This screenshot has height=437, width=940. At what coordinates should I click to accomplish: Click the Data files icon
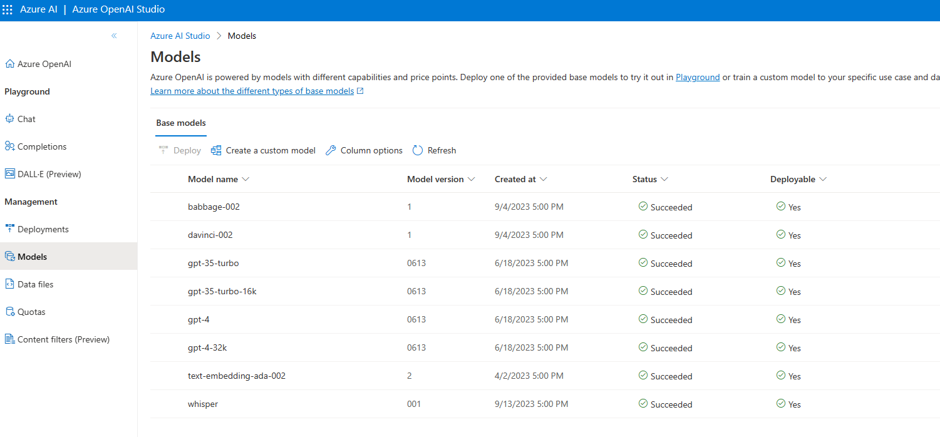coord(9,284)
